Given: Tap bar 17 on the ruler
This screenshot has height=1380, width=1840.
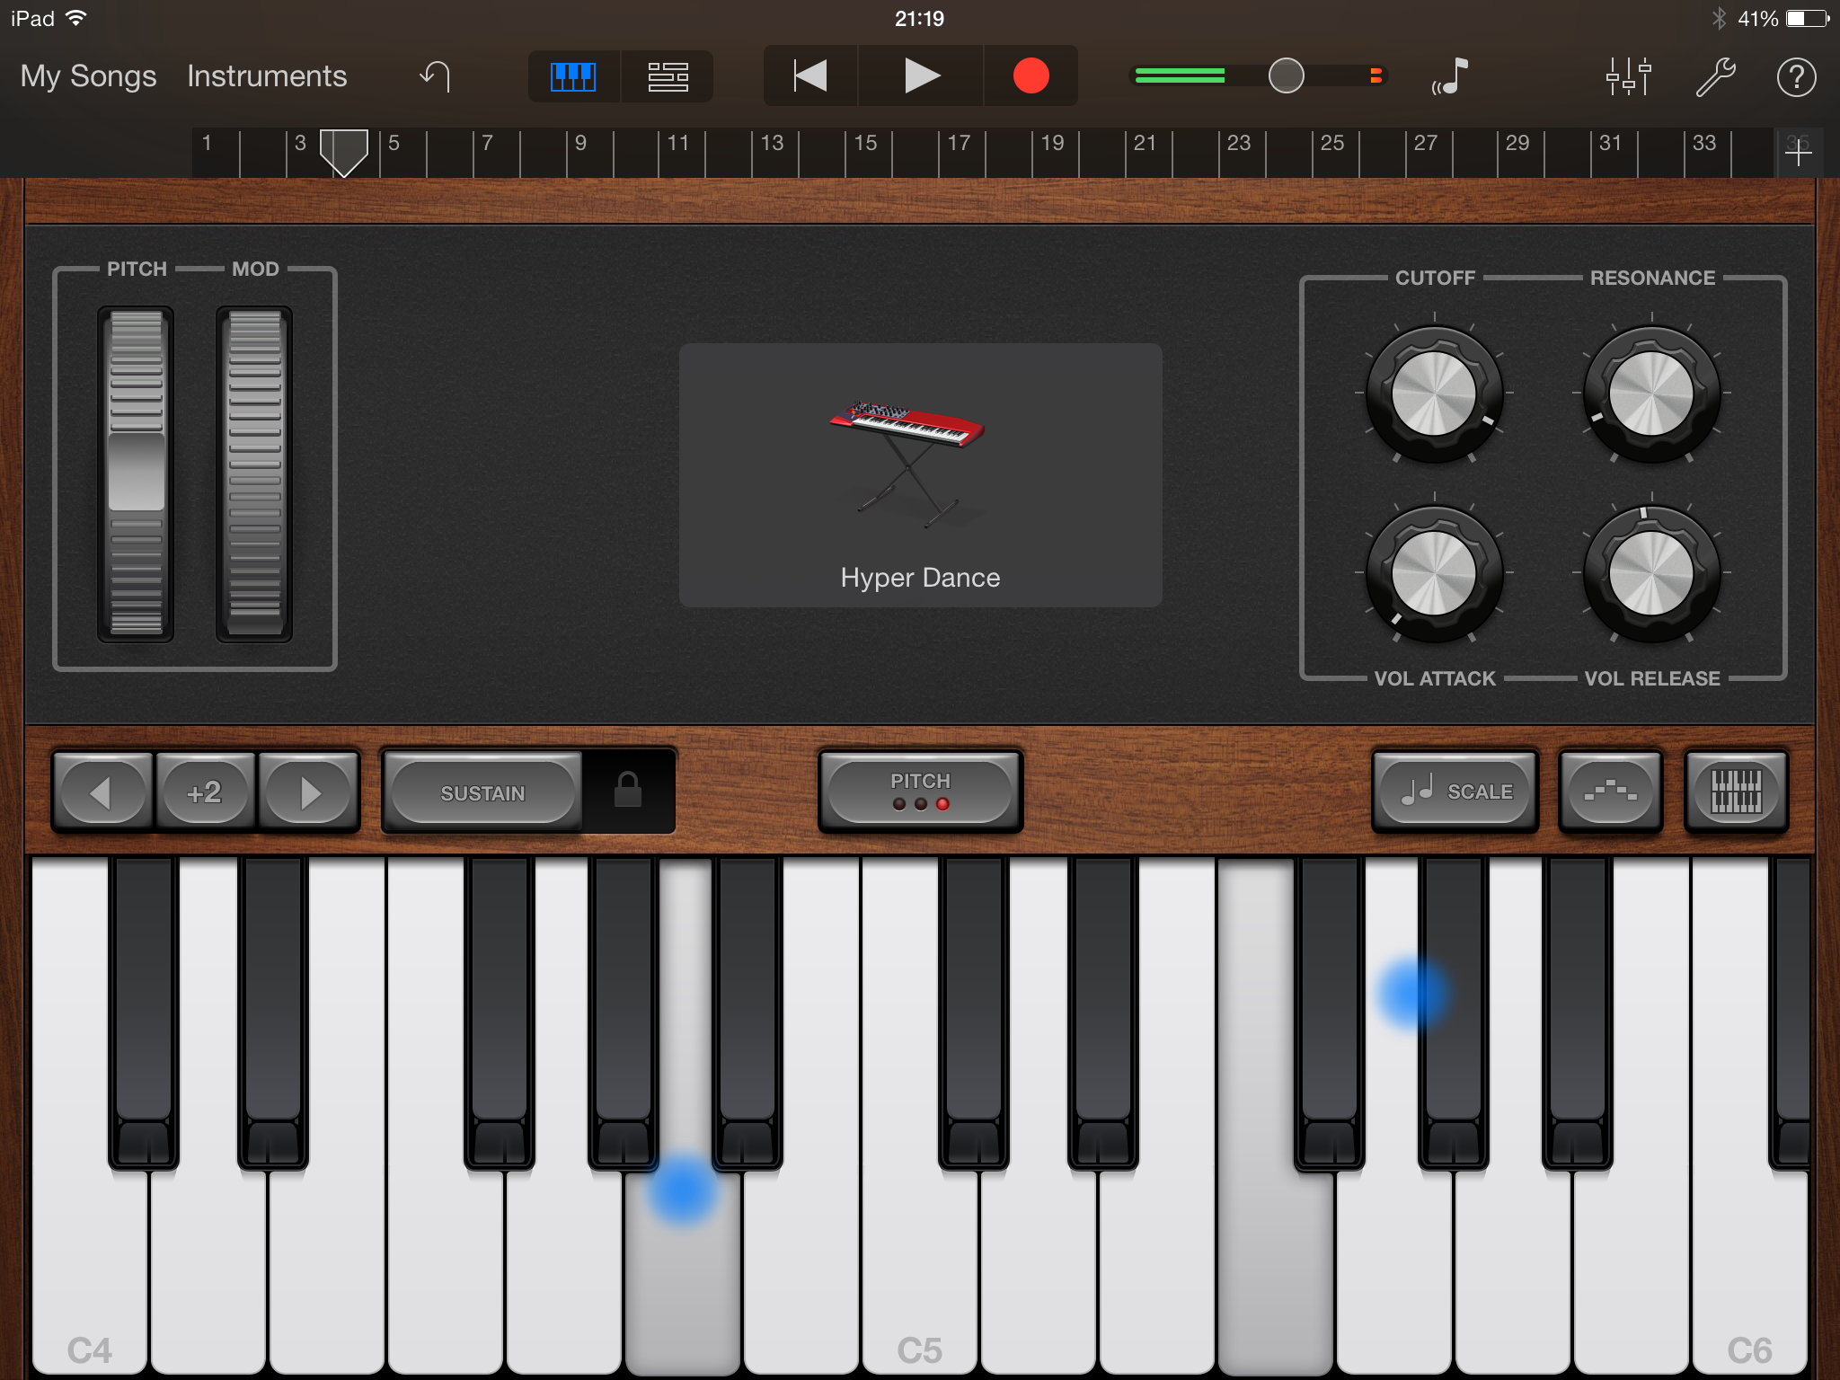Looking at the screenshot, I should pyautogui.click(x=960, y=143).
